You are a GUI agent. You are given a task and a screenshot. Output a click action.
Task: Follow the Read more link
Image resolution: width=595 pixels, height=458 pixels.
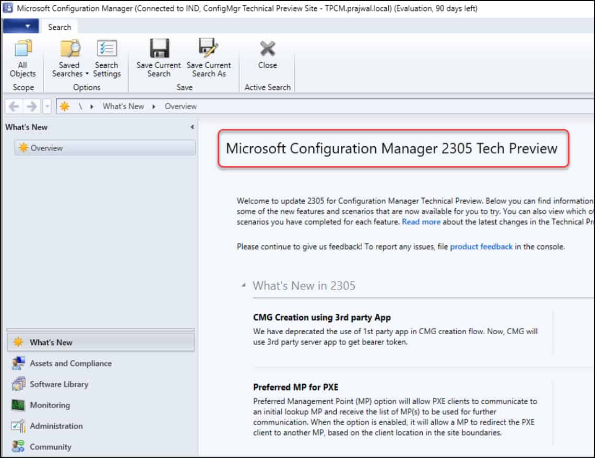click(421, 222)
